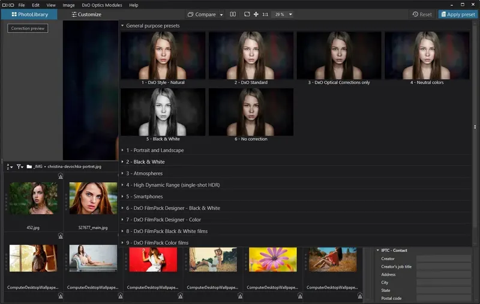
Task: Click the side-by-side view icon
Action: click(x=233, y=14)
